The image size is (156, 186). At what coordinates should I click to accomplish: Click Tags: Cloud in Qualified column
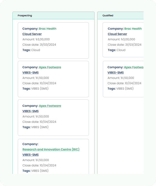(116, 50)
